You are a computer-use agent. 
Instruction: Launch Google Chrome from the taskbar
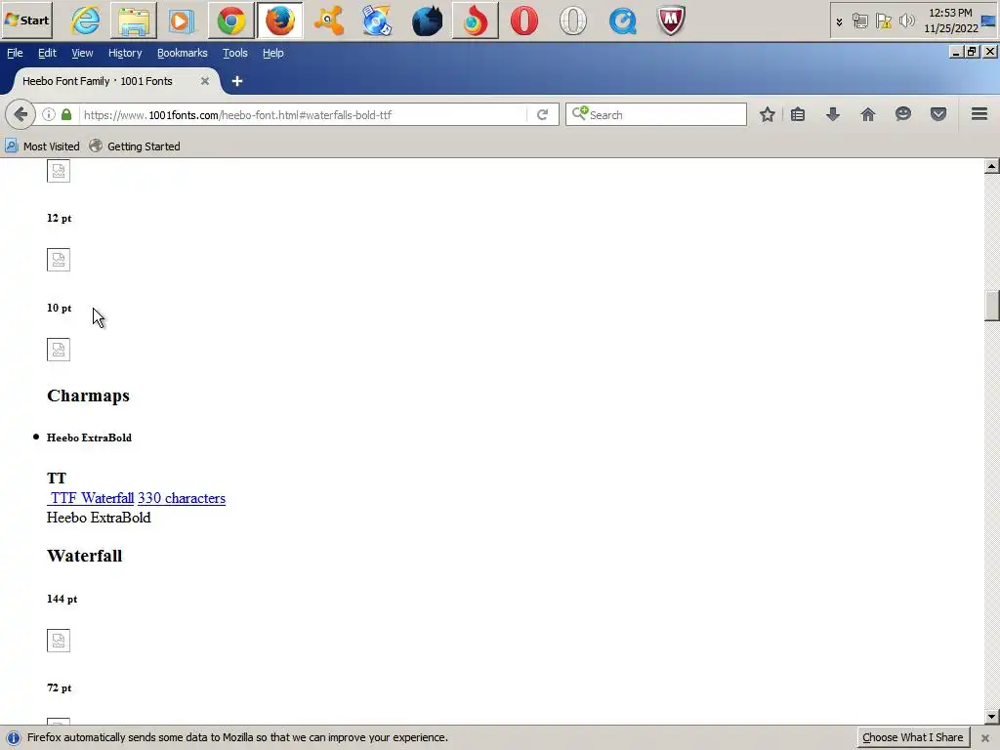click(231, 21)
